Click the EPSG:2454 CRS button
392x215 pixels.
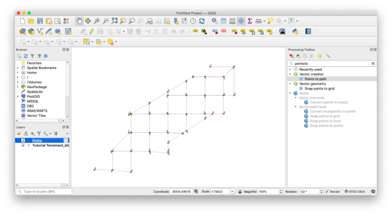pos(354,192)
